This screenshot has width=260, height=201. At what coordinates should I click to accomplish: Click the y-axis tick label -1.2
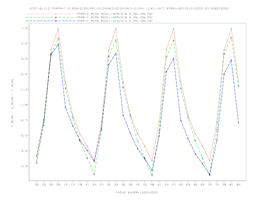(23, 89)
